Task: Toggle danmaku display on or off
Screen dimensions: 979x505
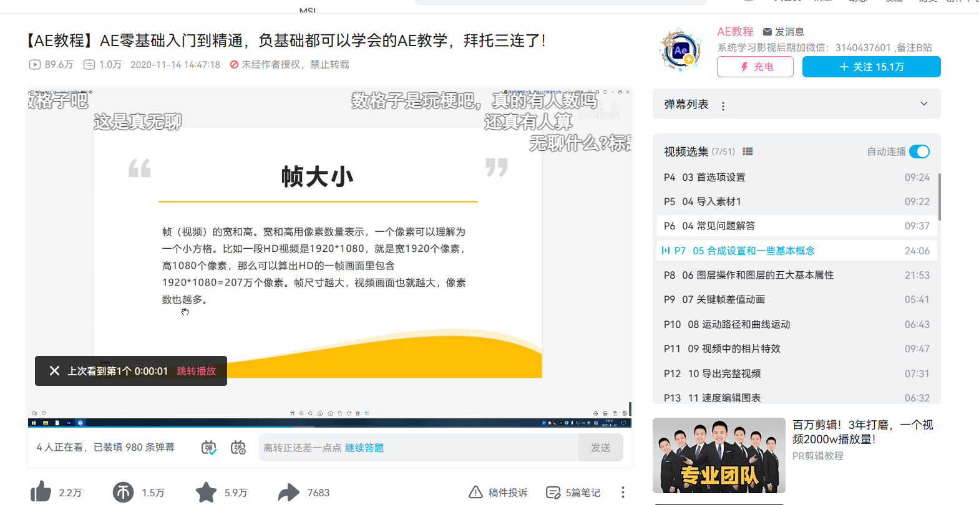Action: 209,448
